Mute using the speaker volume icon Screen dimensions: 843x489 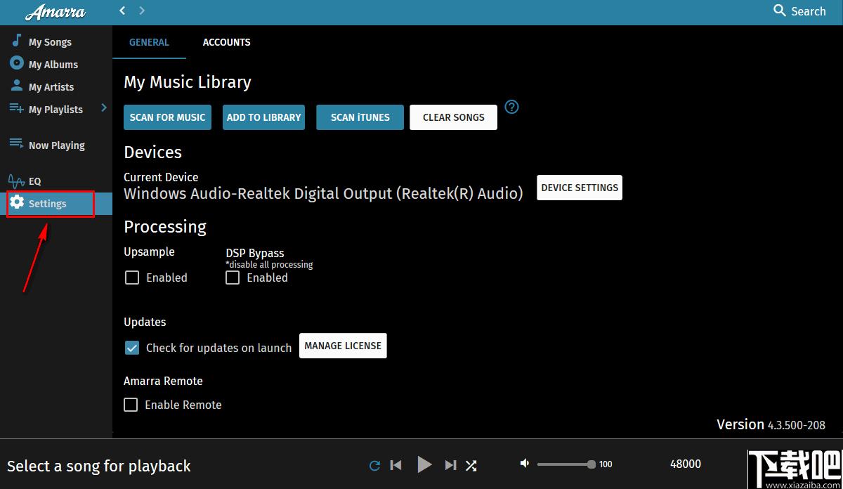tap(524, 463)
